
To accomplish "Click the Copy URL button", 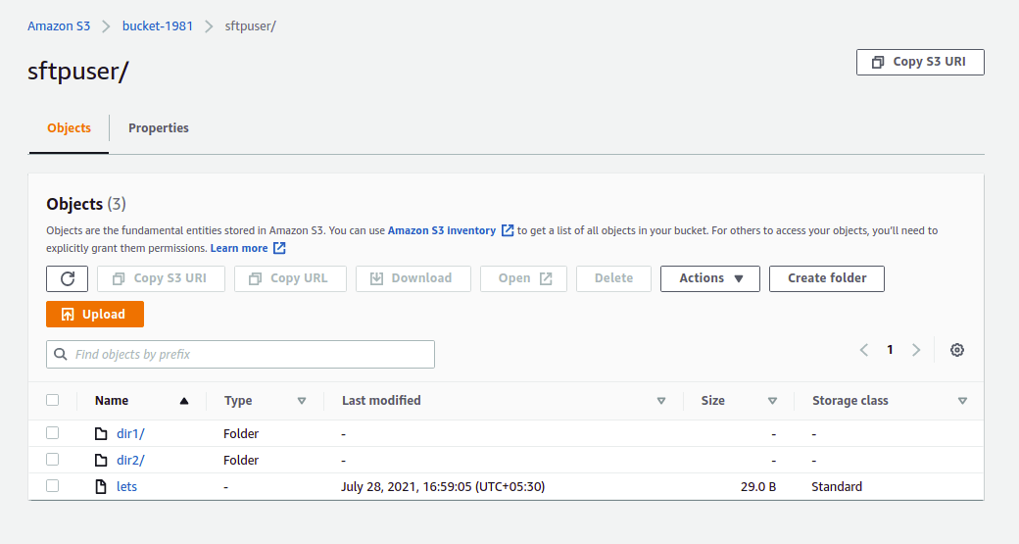I will click(x=290, y=278).
